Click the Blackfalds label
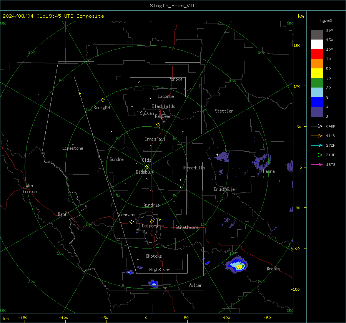The height and width of the screenshot is (323, 346). [x=163, y=106]
